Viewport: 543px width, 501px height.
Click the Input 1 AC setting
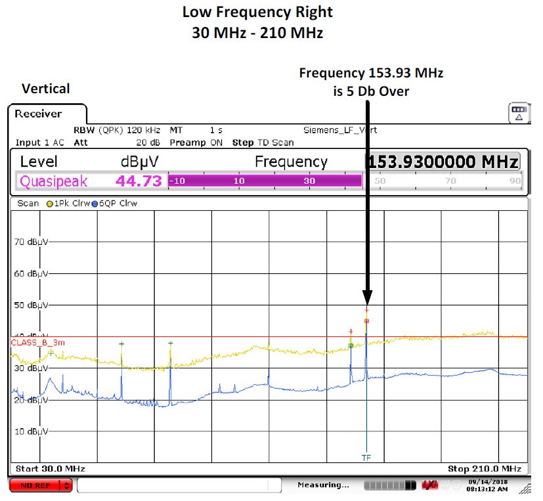click(40, 142)
